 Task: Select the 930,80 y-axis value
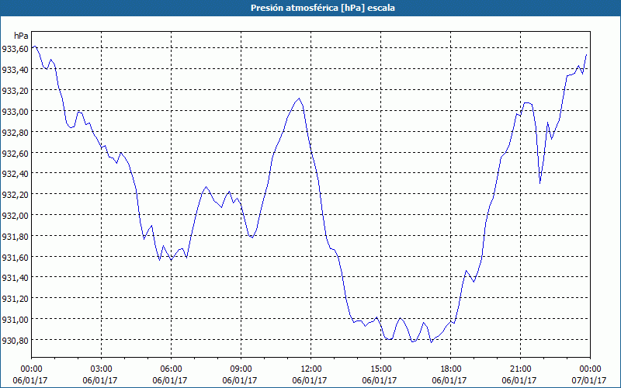15,341
